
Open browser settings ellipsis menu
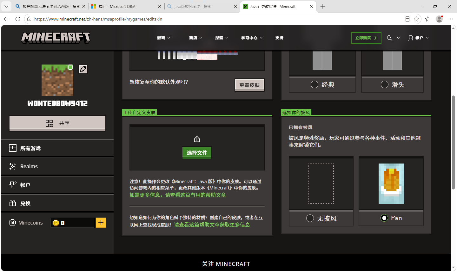click(x=450, y=19)
